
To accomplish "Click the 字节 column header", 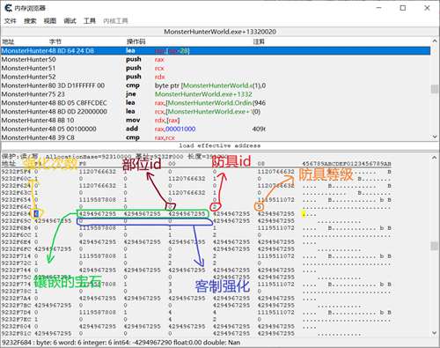I will click(55, 41).
